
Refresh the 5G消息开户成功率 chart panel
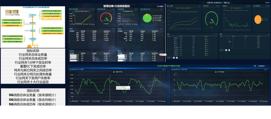point(267,69)
